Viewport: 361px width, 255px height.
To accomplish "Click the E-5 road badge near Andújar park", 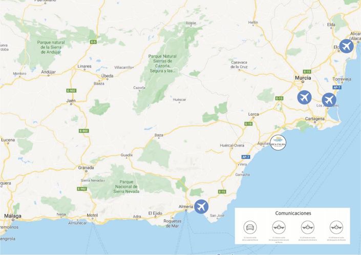I will pos(93,42).
